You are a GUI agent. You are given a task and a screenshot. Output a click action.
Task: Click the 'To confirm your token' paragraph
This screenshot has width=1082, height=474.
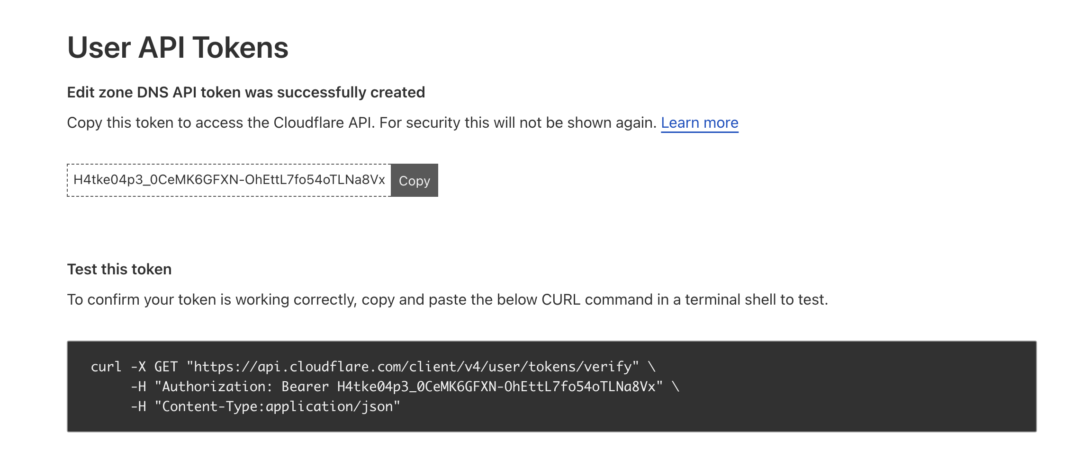click(447, 299)
